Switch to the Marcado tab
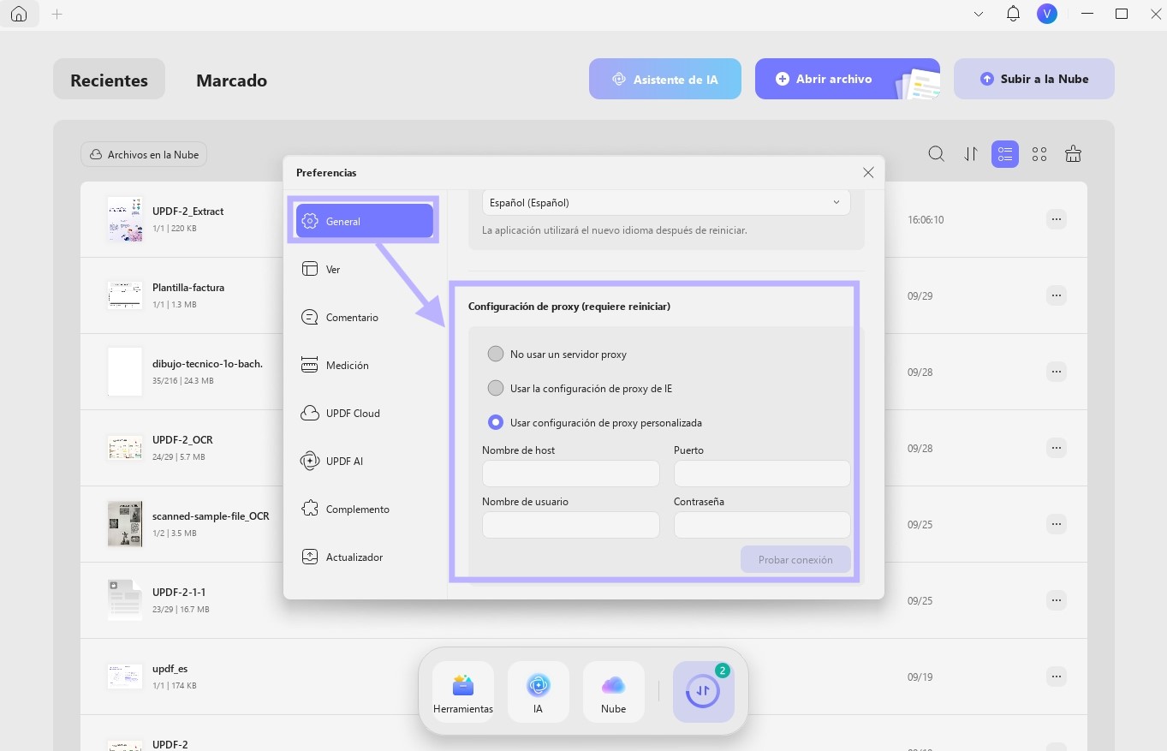The width and height of the screenshot is (1167, 751). coord(231,80)
